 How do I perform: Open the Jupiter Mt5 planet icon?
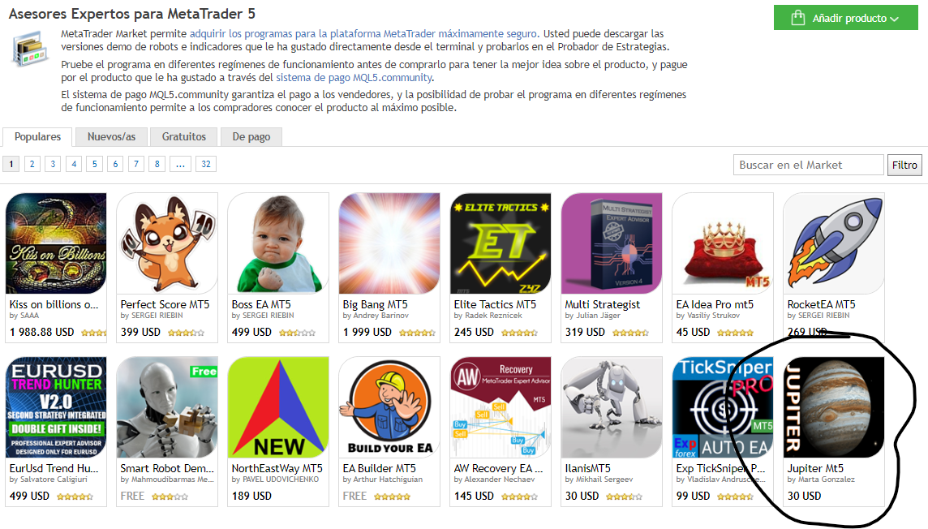click(x=834, y=407)
